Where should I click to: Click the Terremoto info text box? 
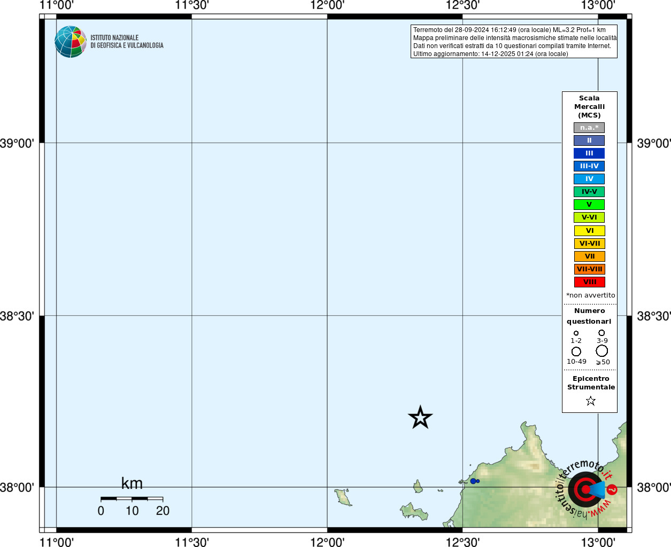[x=514, y=42]
